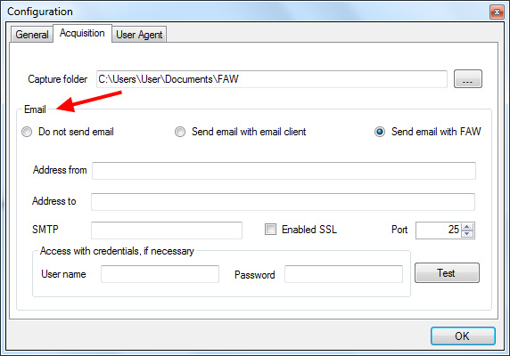The image size is (510, 356).
Task: Switch to the General tab
Action: pyautogui.click(x=32, y=35)
